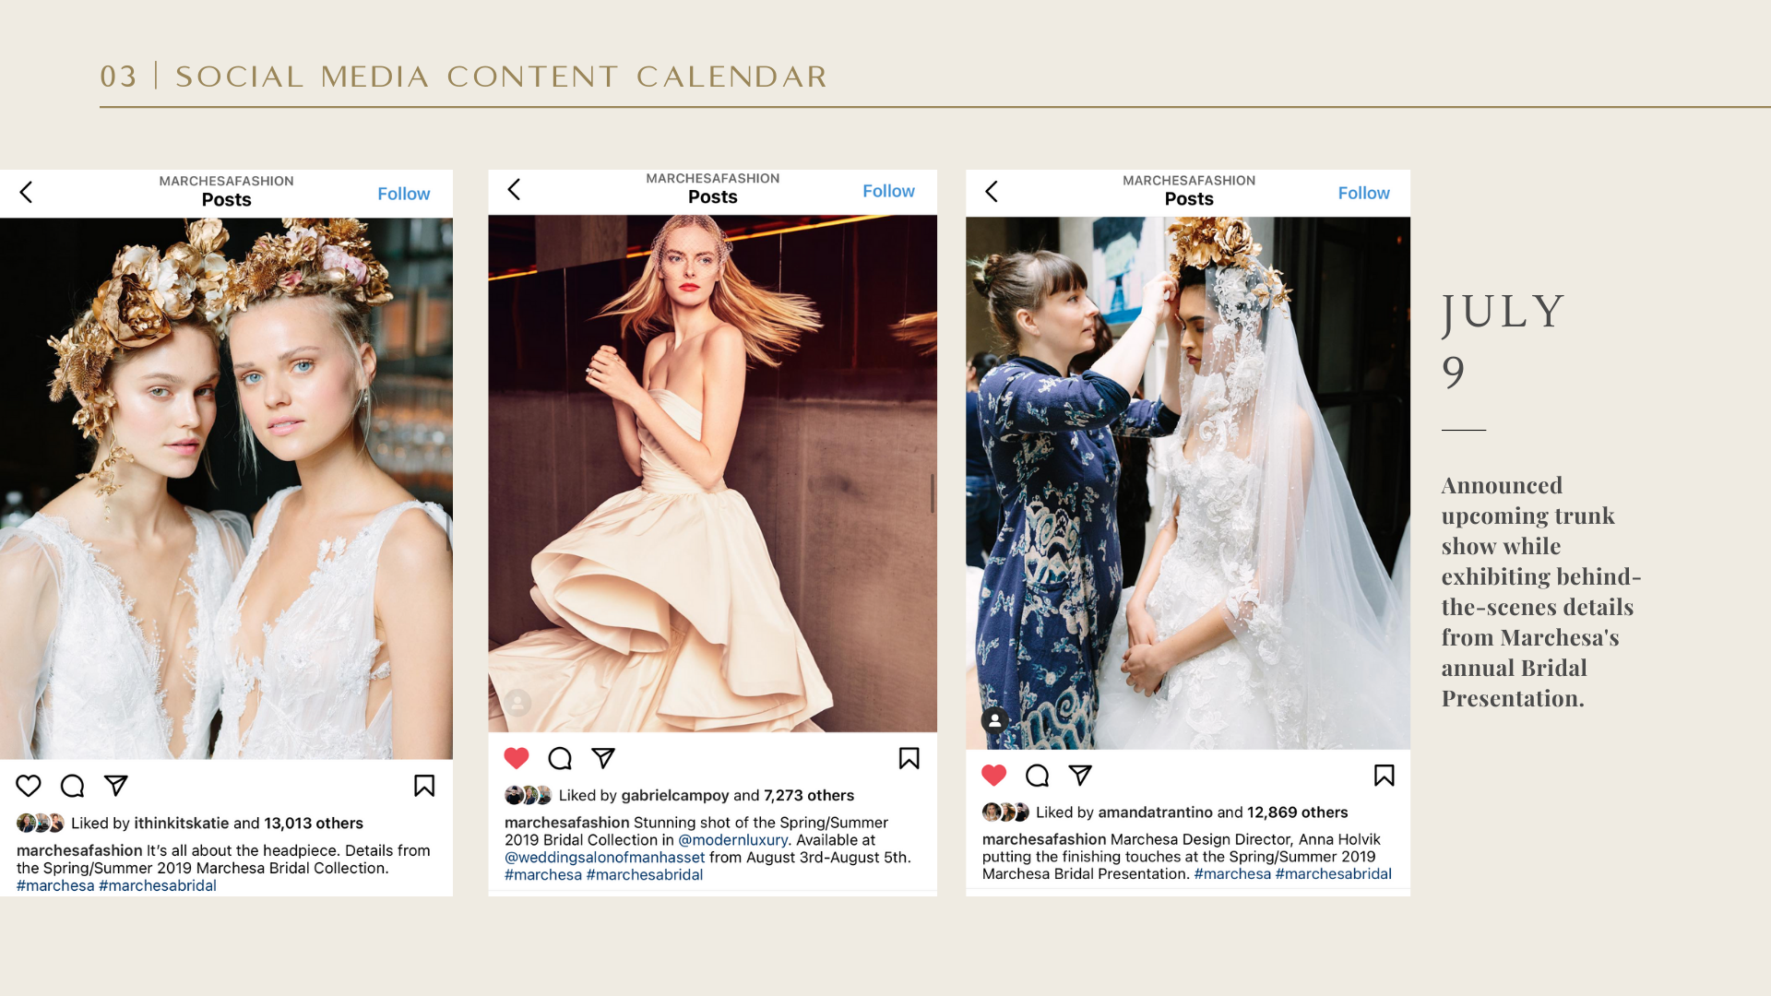Select the "Announced upcoming trunk show" description
This screenshot has width=1771, height=996.
[x=1541, y=591]
